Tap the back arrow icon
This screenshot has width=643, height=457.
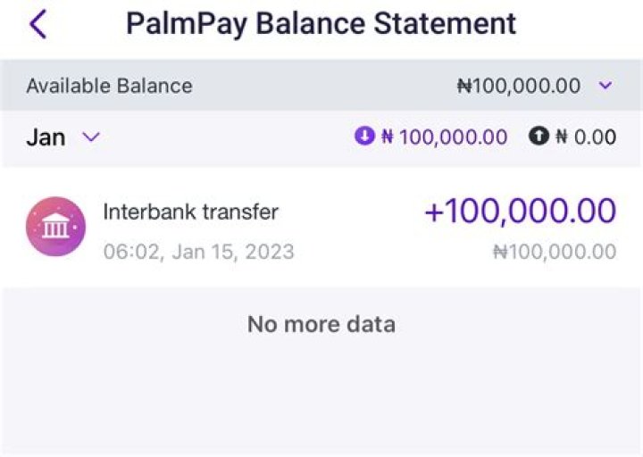pyautogui.click(x=38, y=24)
